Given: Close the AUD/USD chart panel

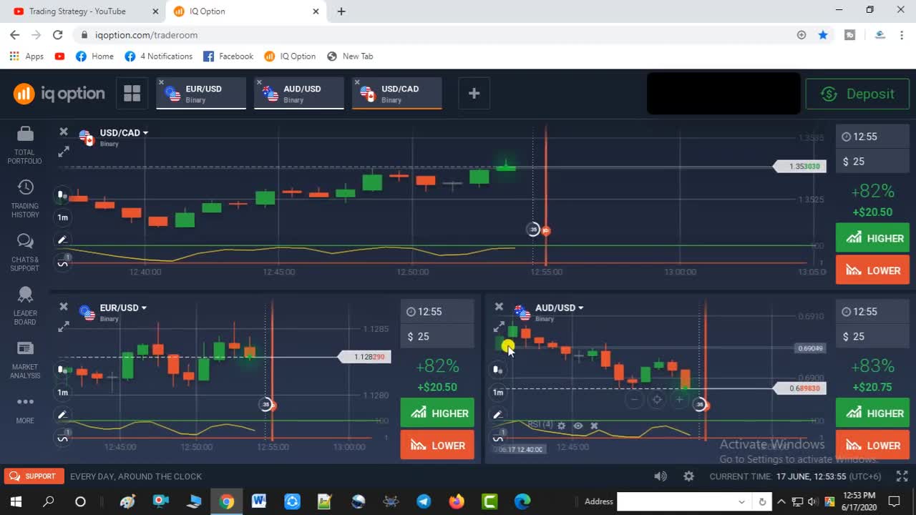Looking at the screenshot, I should [x=499, y=307].
